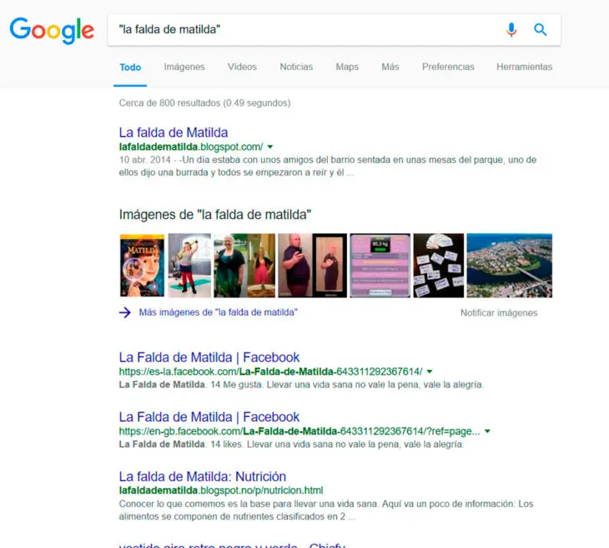Expand the Más menu
The height and width of the screenshot is (548, 609).
coord(390,67)
